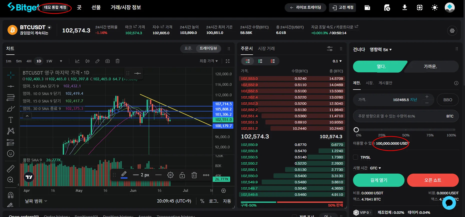
Task: Click the download icon in top bar
Action: (x=404, y=8)
